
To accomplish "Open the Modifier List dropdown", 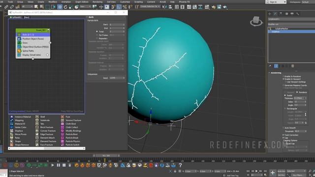I will pos(291,24).
